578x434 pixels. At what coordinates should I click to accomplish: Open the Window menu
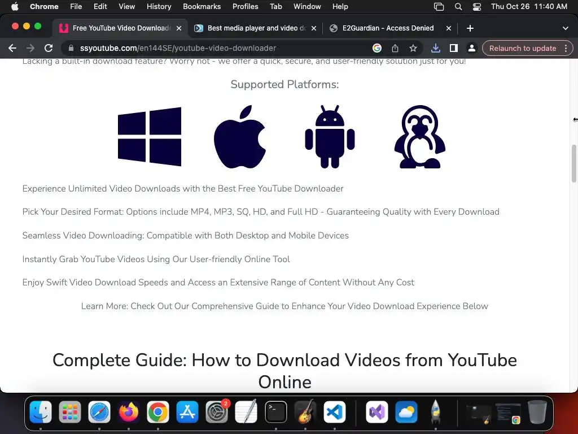tap(307, 6)
